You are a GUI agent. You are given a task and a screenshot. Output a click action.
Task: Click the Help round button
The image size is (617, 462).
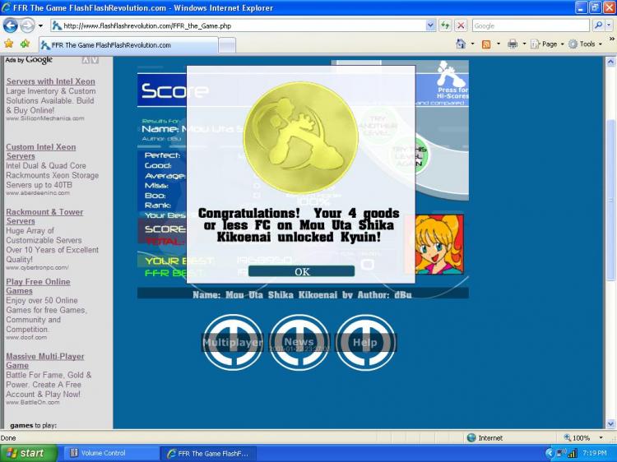click(365, 343)
